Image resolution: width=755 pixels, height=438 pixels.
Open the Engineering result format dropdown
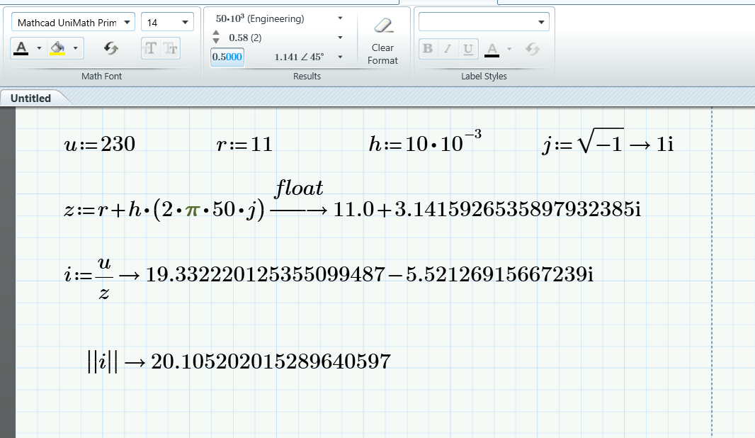(340, 18)
